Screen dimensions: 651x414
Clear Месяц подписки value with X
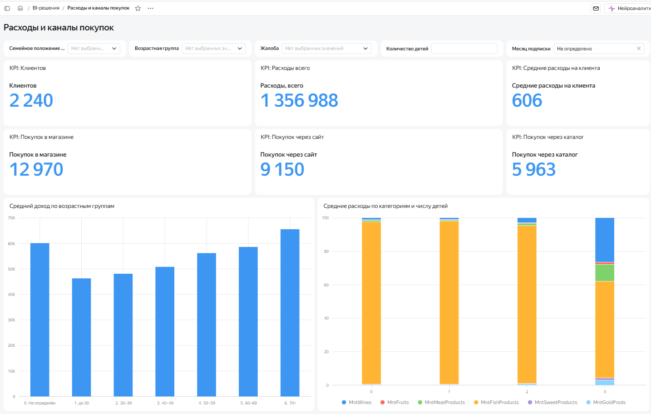point(639,49)
